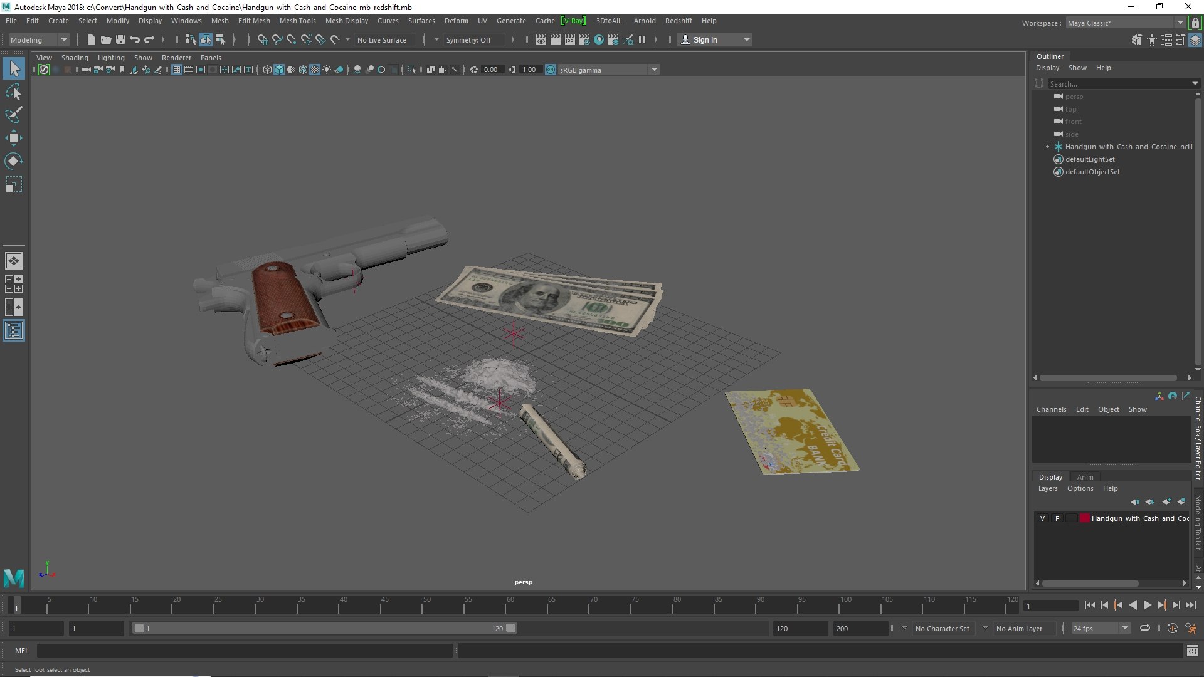The image size is (1204, 677).
Task: Switch to the Anim layer tab
Action: (1085, 477)
